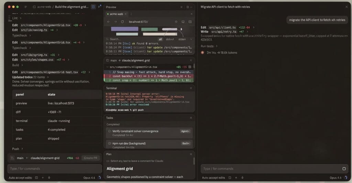Click the plus icon in left pane footer

coord(43,178)
